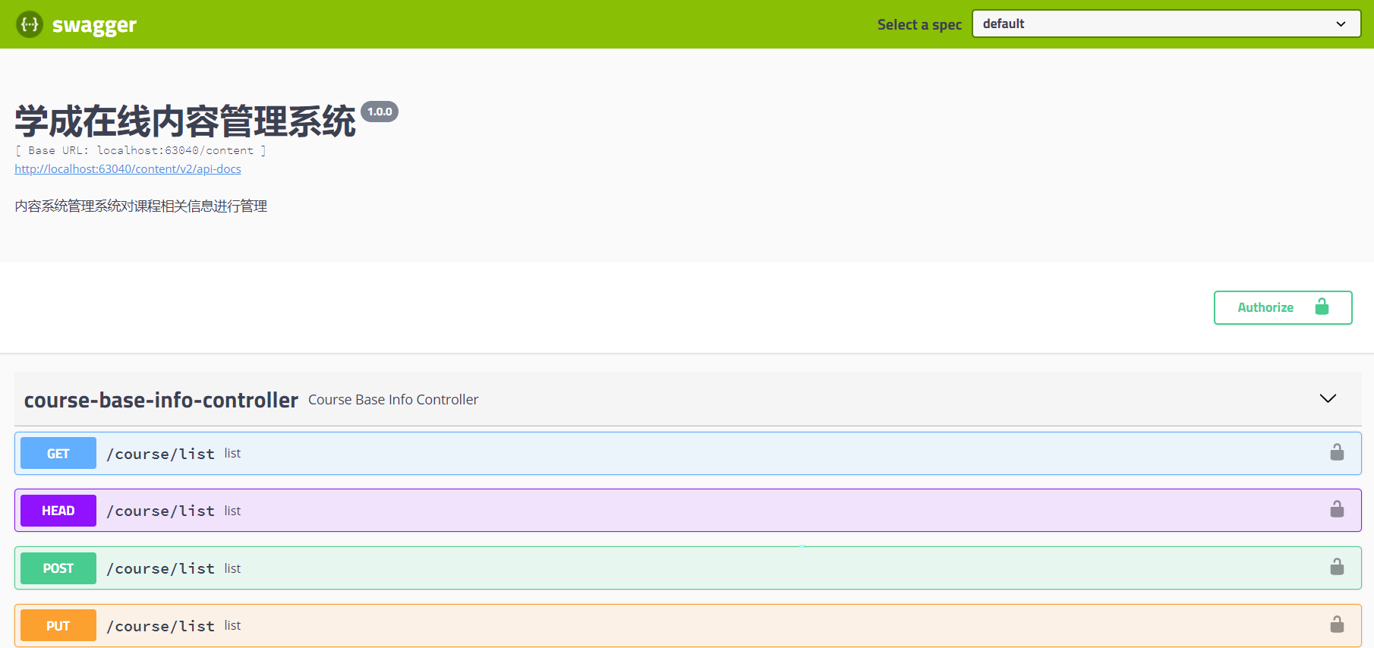Click the 内容系统管理系统 description text
Screen dimensions: 1374x648
[140, 206]
